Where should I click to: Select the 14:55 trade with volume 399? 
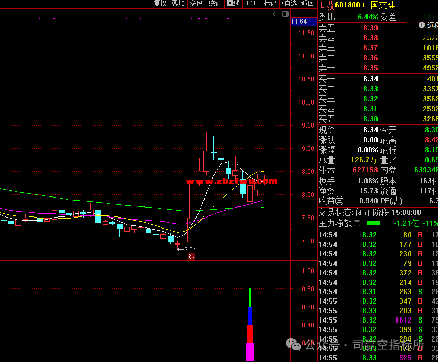click(x=378, y=329)
